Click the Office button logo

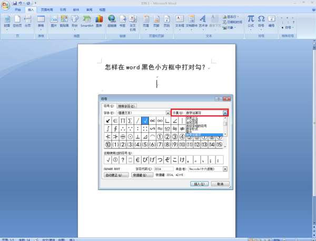tap(6, 5)
